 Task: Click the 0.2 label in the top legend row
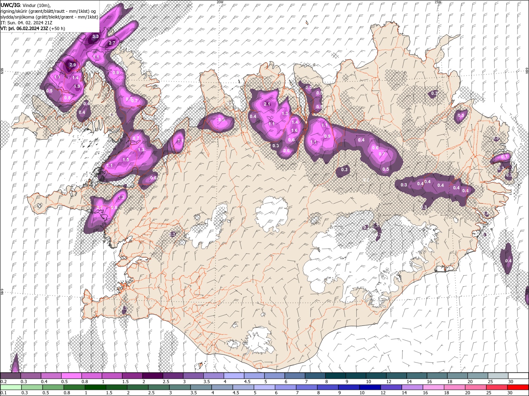(4, 382)
